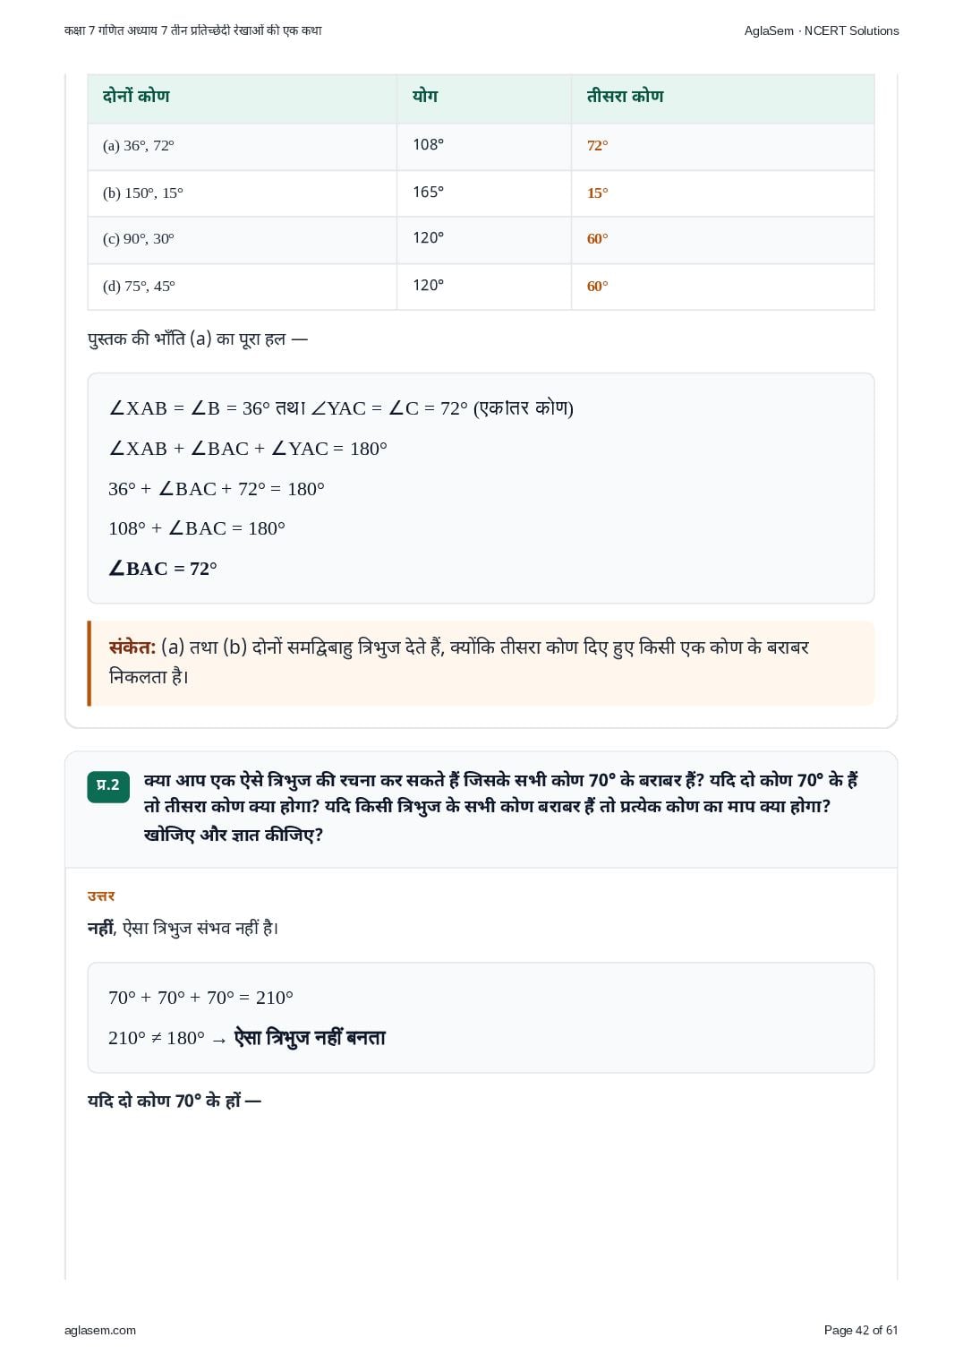Click the bold ∠BAC = 72° result line
This screenshot has width=963, height=1363.
(x=163, y=569)
